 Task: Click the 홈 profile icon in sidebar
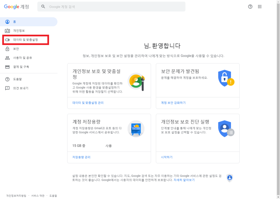tap(7, 22)
